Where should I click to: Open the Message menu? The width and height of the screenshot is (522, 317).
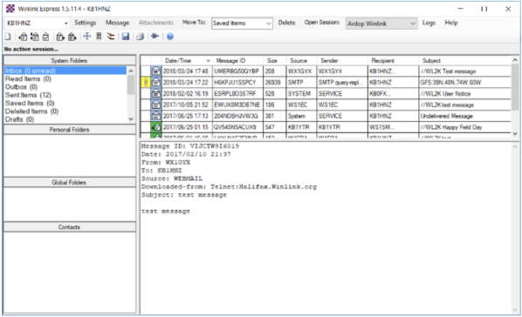click(x=117, y=23)
